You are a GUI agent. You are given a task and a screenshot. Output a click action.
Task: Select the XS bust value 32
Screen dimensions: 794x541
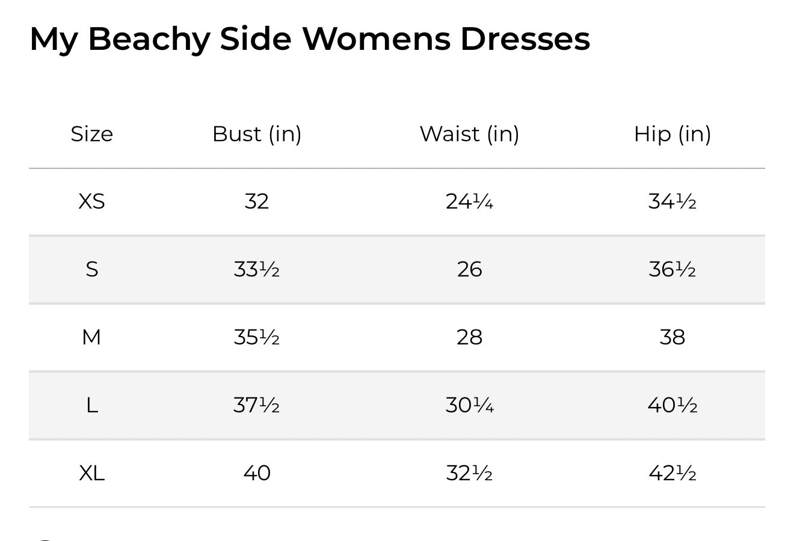(257, 201)
